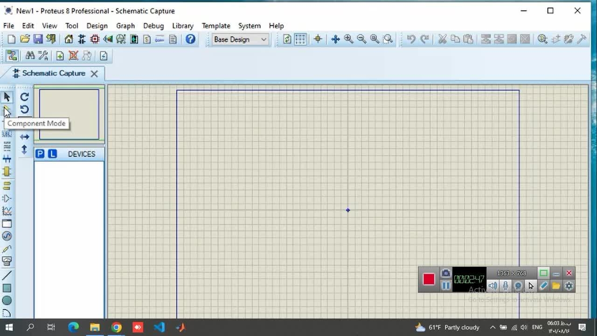This screenshot has width=597, height=336.
Task: Click the Rotate Clockwise icon
Action: point(25,97)
